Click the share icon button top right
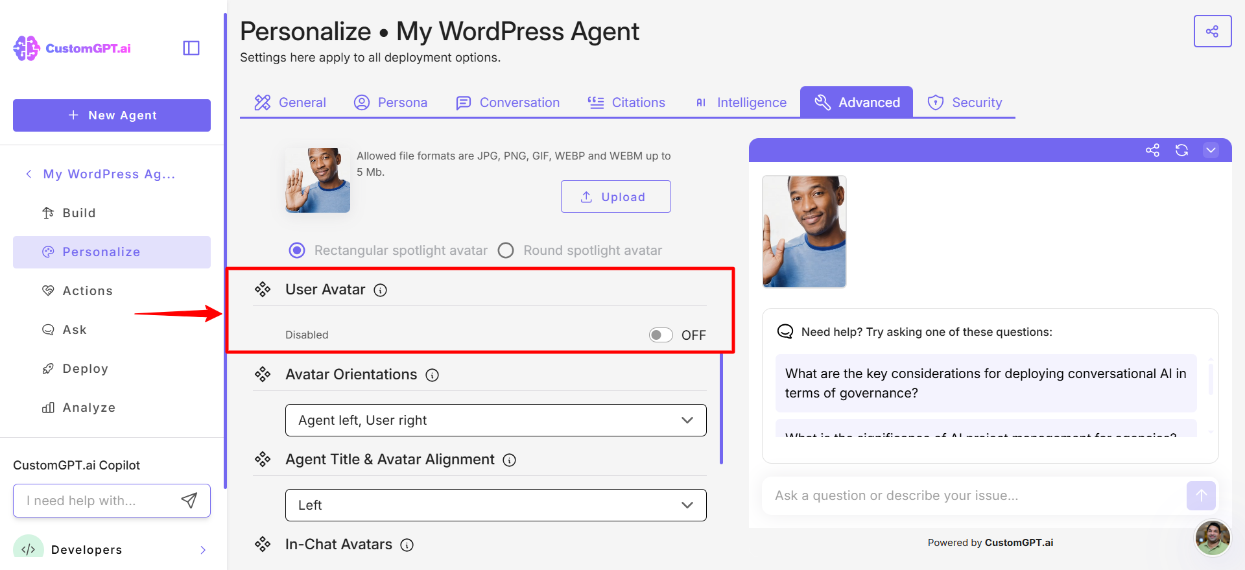This screenshot has width=1245, height=570. point(1212,31)
